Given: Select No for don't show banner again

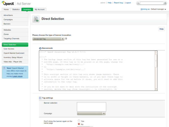Looking at the screenshot, I should click(79, 124).
